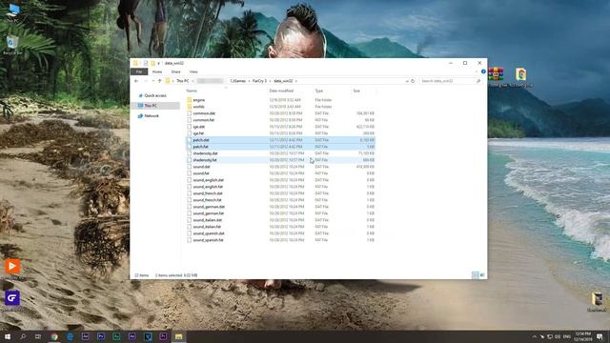Screen dimensions: 610x343
Task: Open Action Center notifications icon
Action: 600,336
